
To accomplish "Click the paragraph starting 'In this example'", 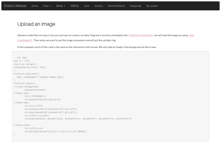I will point(87,47).
